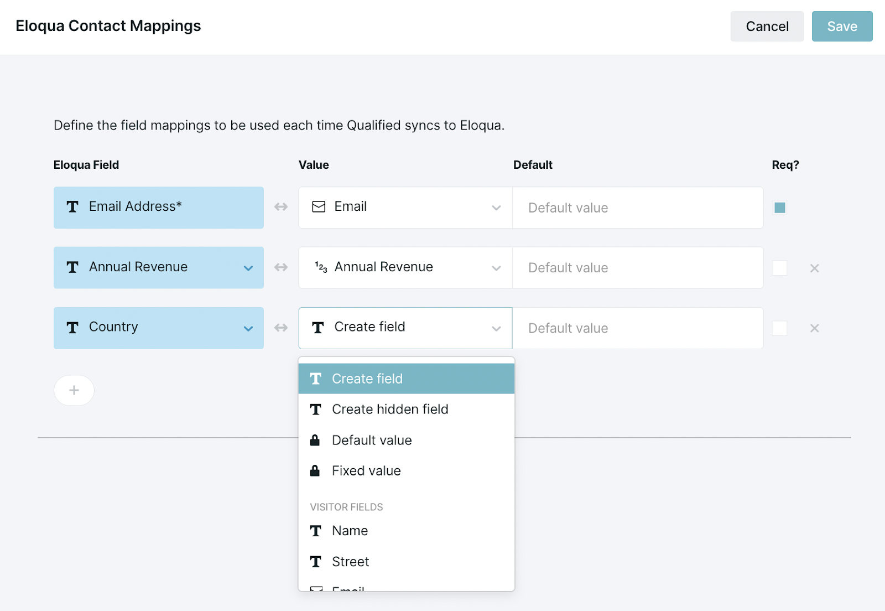Click the text icon beside Name option

(316, 531)
